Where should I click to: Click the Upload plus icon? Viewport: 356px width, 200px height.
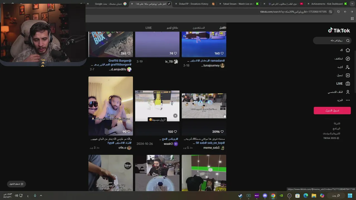(x=348, y=75)
